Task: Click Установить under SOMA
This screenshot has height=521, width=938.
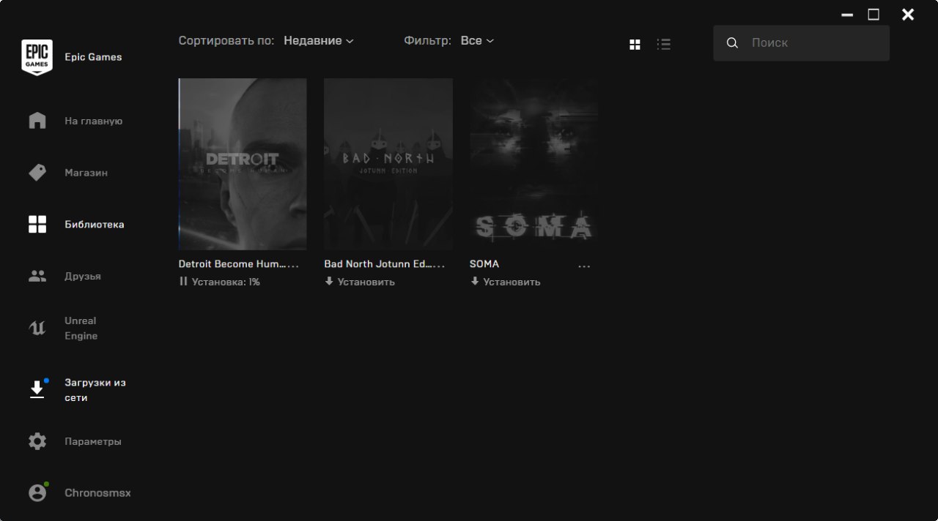Action: tap(512, 282)
